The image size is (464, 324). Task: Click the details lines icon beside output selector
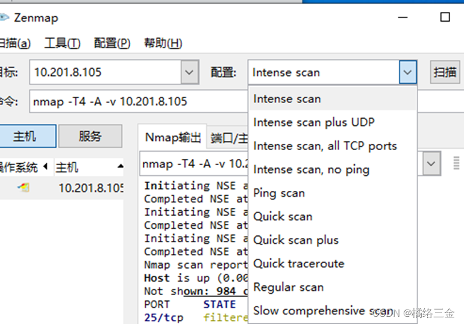(x=456, y=163)
